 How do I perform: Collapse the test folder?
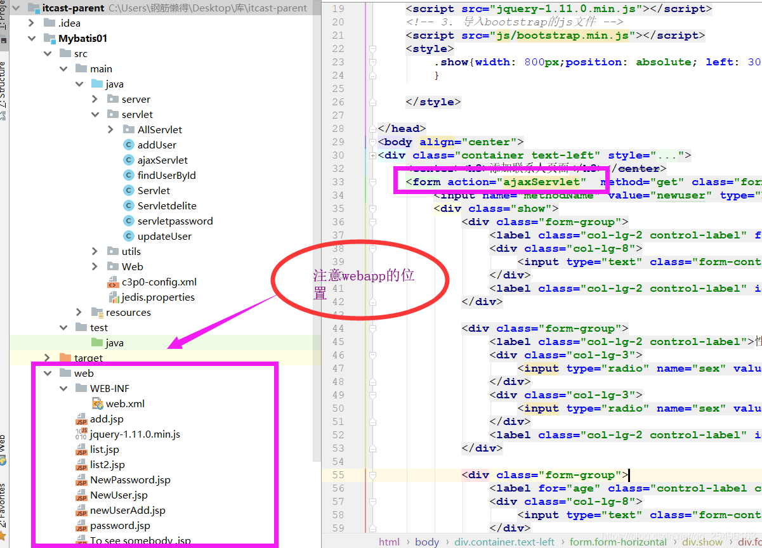pos(63,327)
